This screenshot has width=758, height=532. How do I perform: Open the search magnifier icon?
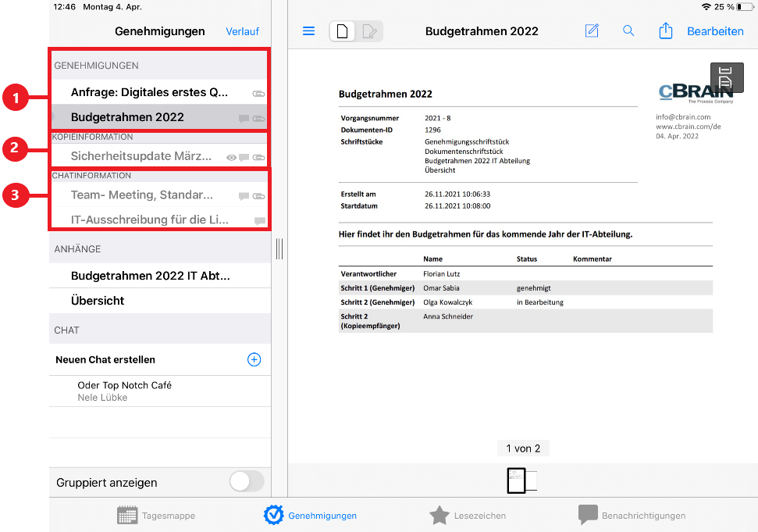pos(628,31)
